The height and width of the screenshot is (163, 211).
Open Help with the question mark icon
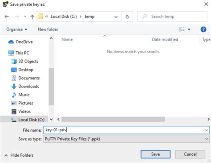click(203, 29)
